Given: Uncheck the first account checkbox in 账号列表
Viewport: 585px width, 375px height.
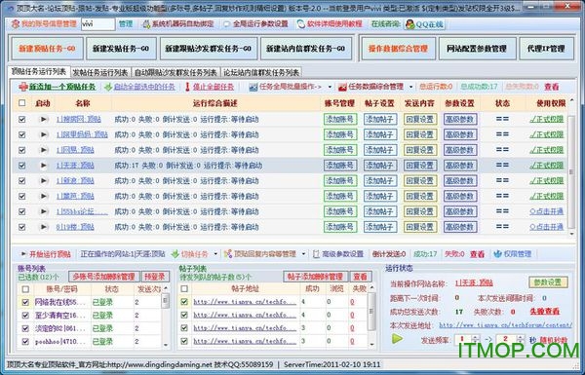Looking at the screenshot, I should [25, 302].
